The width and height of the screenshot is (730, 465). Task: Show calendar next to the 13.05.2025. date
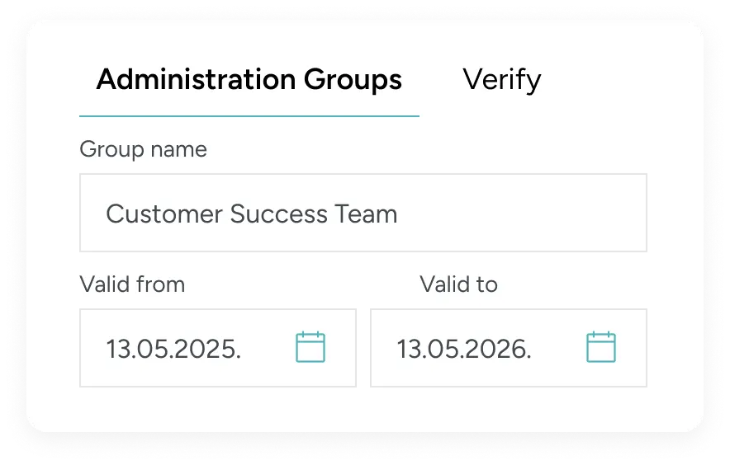[x=310, y=347]
